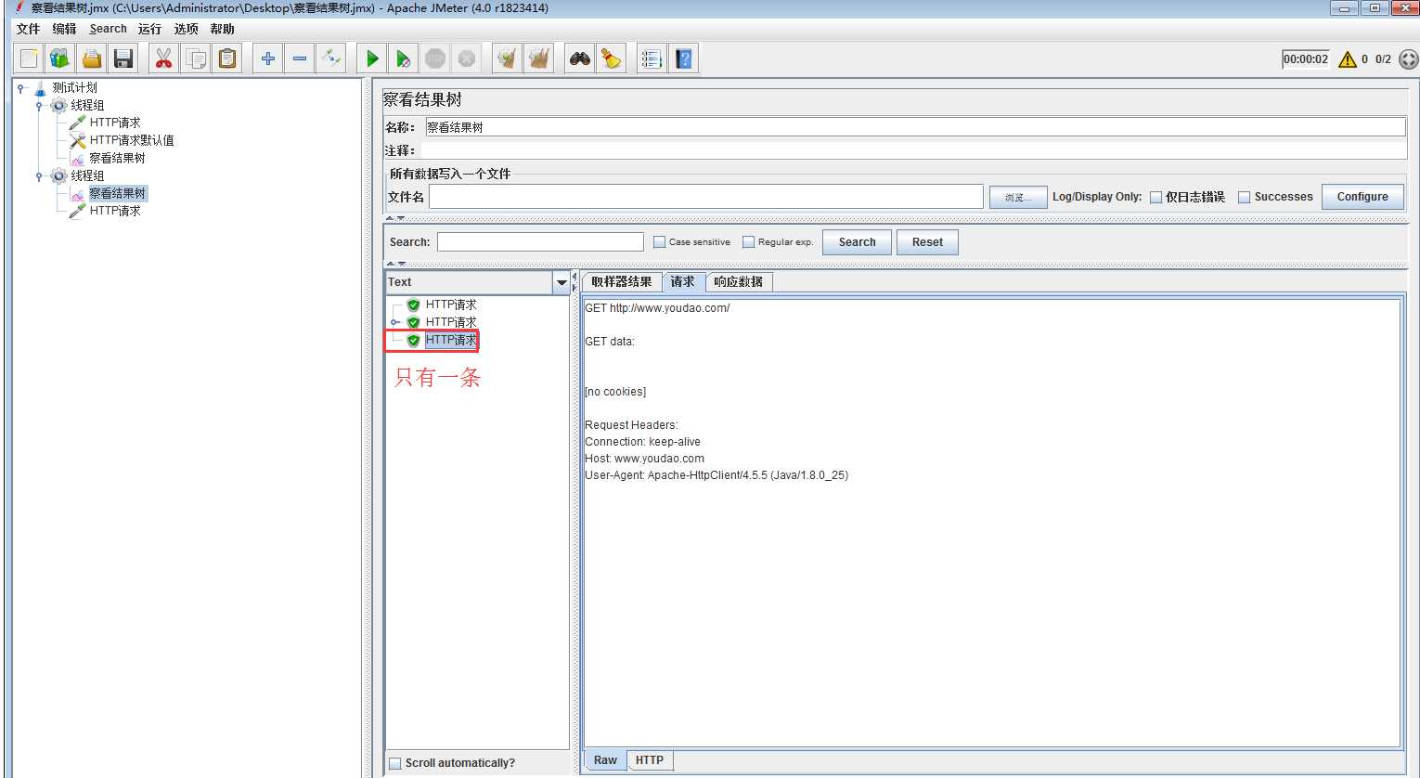1420x778 pixels.
Task: Create a new test plan via toolbar icon
Action: [x=29, y=59]
